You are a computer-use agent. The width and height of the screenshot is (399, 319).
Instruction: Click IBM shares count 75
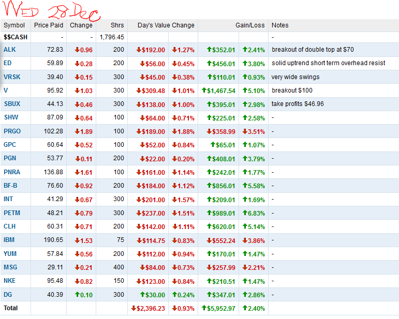click(x=121, y=240)
